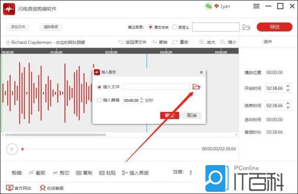The width and height of the screenshot is (298, 194).
Task: Open the 在线客服 link
Action: click(52, 188)
